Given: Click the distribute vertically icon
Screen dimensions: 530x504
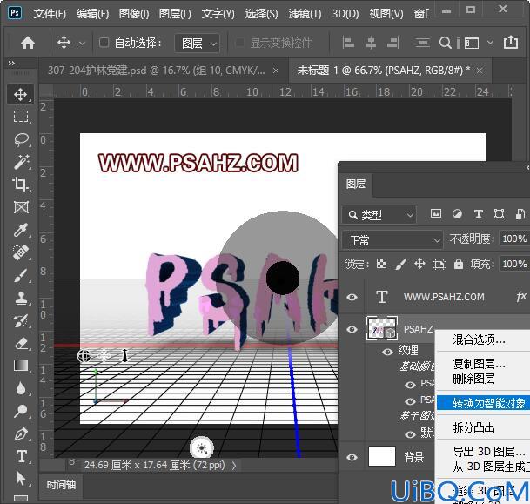Looking at the screenshot, I should 422,43.
